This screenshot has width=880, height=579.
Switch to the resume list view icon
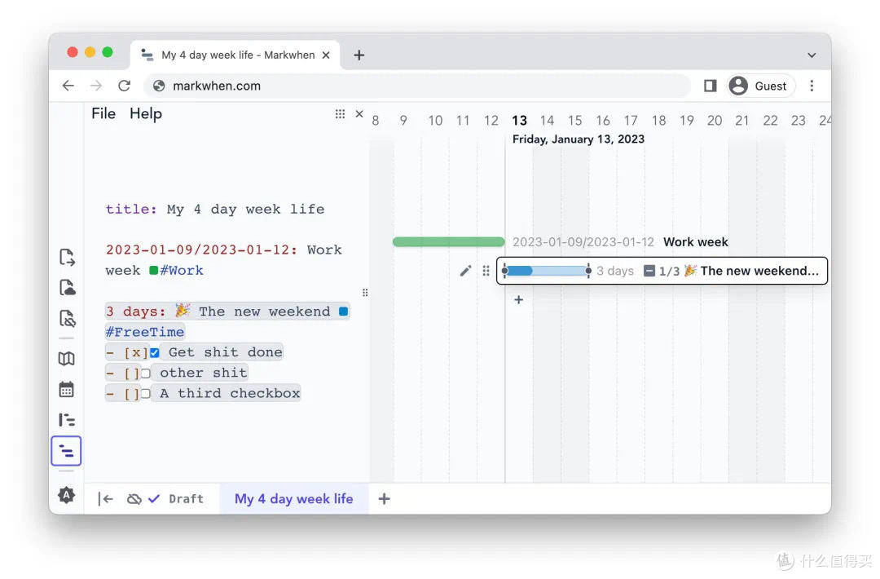(66, 419)
